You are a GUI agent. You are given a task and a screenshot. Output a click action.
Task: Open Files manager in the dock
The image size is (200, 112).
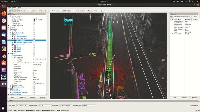point(4,28)
